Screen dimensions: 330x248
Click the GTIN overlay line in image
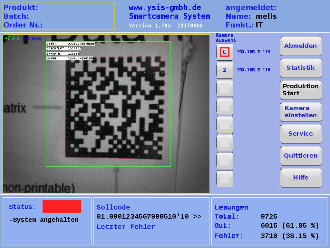[71, 44]
